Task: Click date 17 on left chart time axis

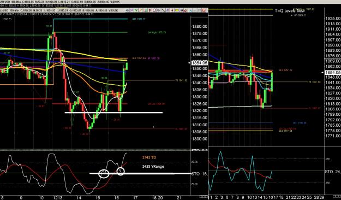Action: click(135, 198)
